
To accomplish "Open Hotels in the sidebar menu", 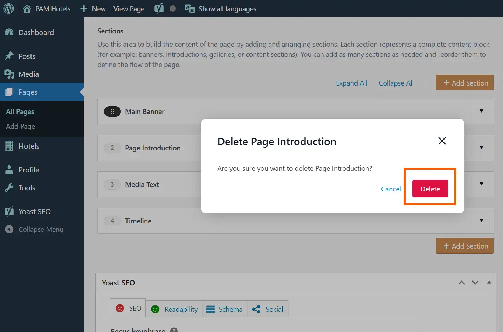I will [29, 146].
